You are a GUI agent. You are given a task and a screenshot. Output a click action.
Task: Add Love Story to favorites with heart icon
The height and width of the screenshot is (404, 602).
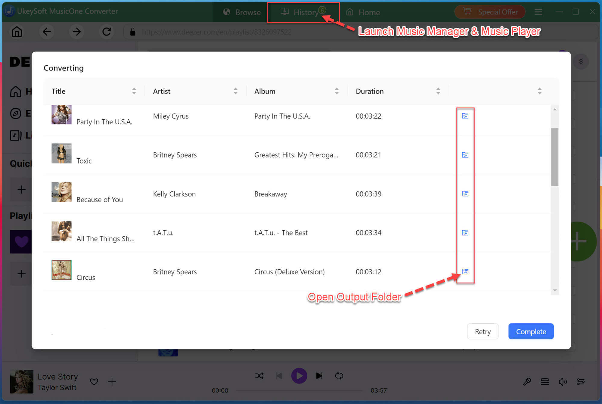tap(94, 382)
